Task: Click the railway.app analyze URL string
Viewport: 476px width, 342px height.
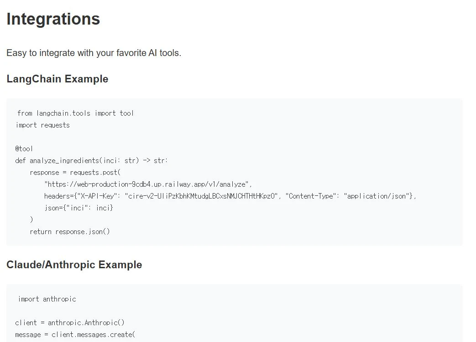Action: (x=148, y=184)
